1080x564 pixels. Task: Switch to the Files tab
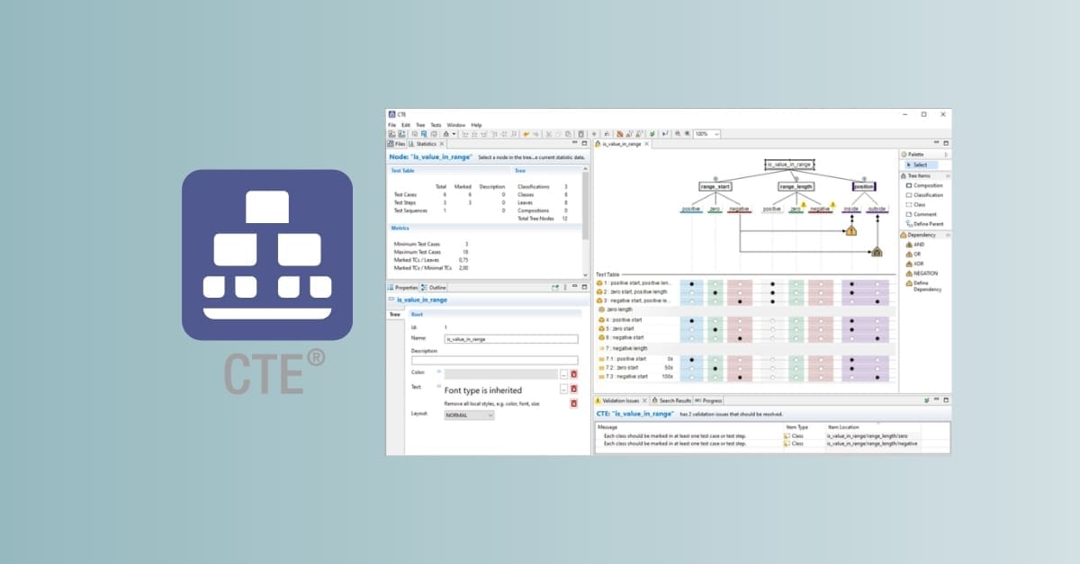[x=398, y=144]
